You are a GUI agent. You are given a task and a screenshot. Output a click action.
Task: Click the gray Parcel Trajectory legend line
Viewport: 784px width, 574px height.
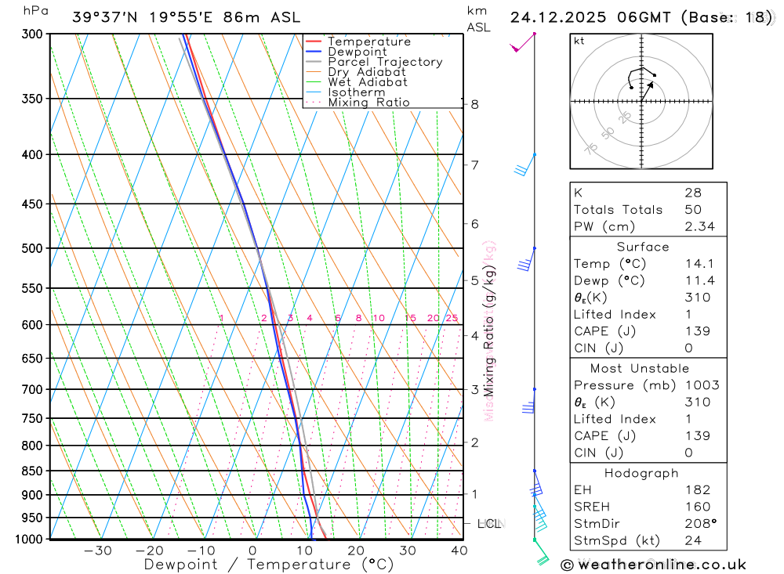pos(314,61)
